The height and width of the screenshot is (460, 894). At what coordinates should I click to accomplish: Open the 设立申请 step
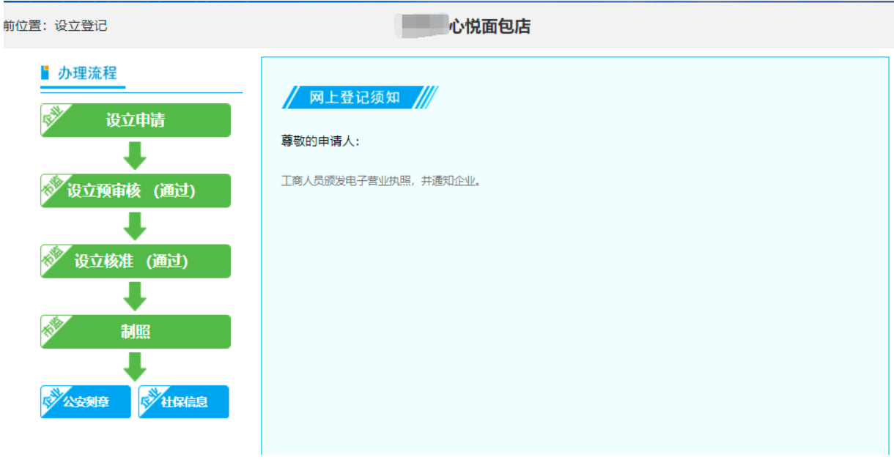click(136, 119)
